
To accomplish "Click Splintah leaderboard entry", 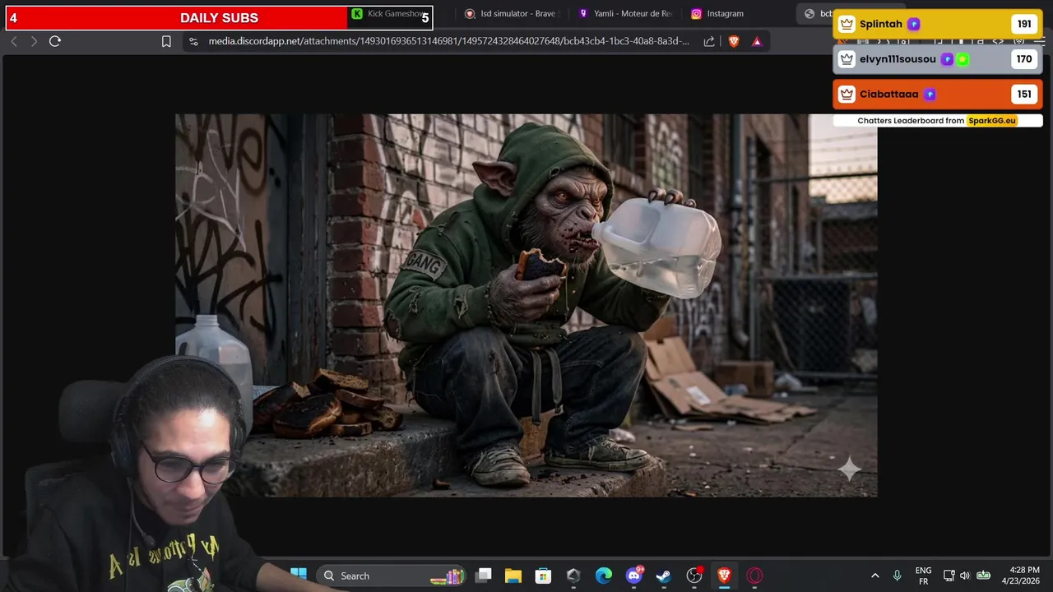I will [938, 24].
